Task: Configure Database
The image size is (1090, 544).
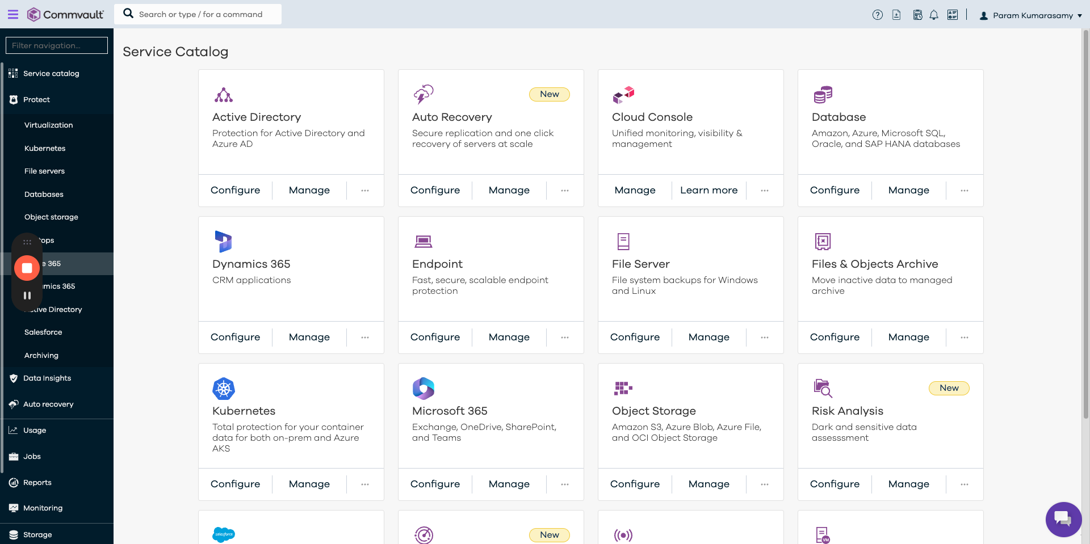Action: point(835,191)
